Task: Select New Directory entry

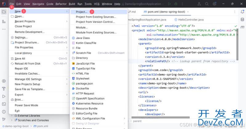Action: click(99, 58)
